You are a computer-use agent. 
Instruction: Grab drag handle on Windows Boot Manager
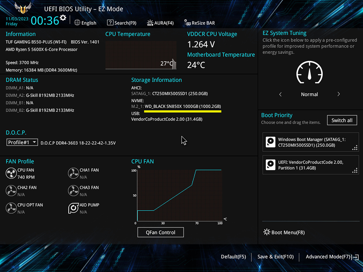click(x=355, y=148)
